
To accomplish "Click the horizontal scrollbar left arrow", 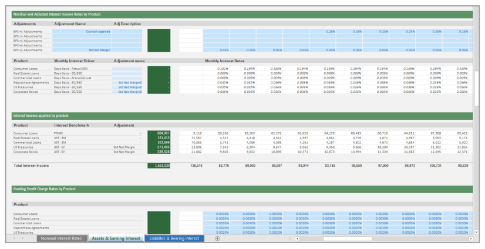I will tap(297, 238).
